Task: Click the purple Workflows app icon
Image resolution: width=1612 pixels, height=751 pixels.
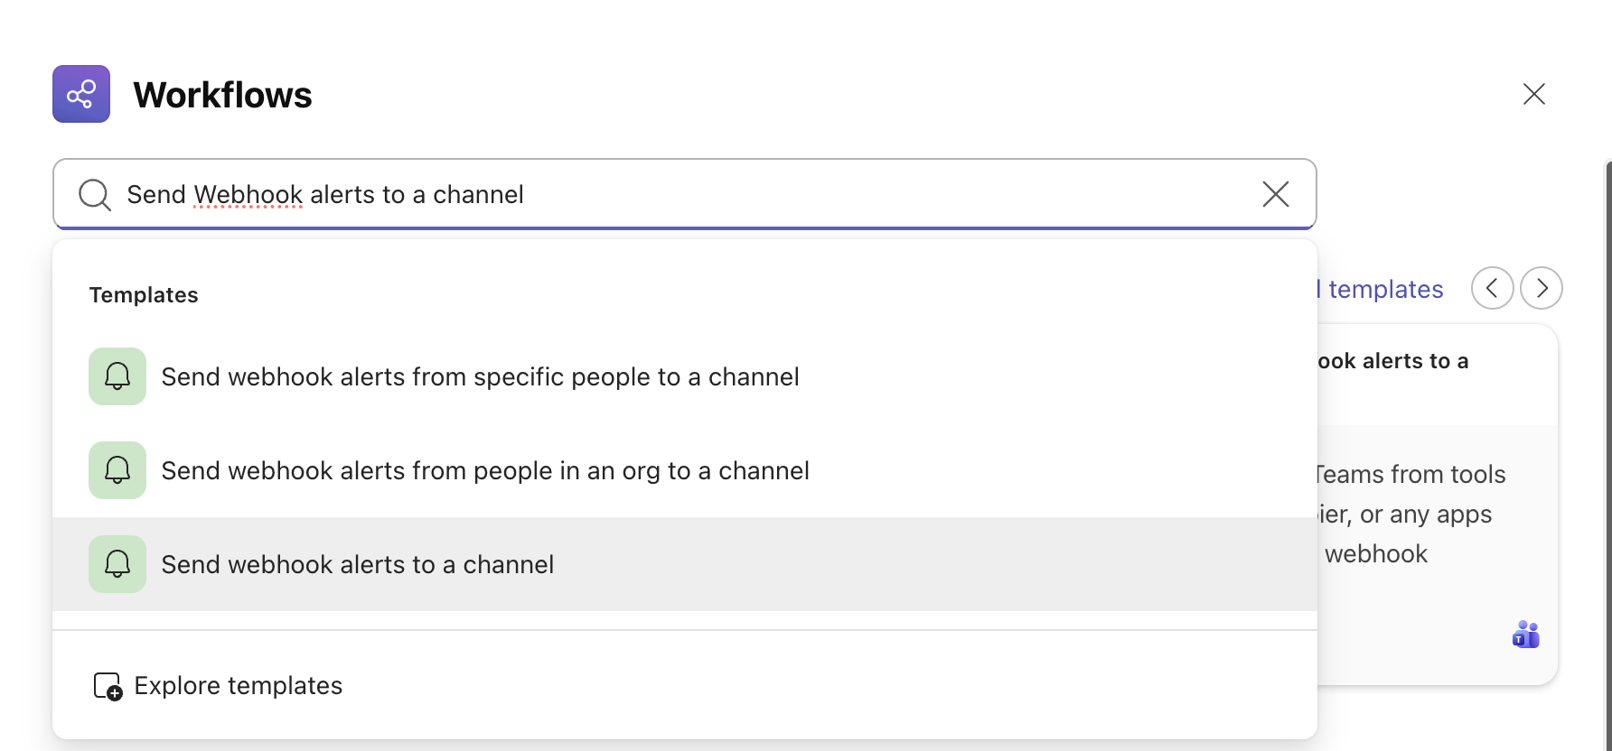Action: click(x=81, y=94)
